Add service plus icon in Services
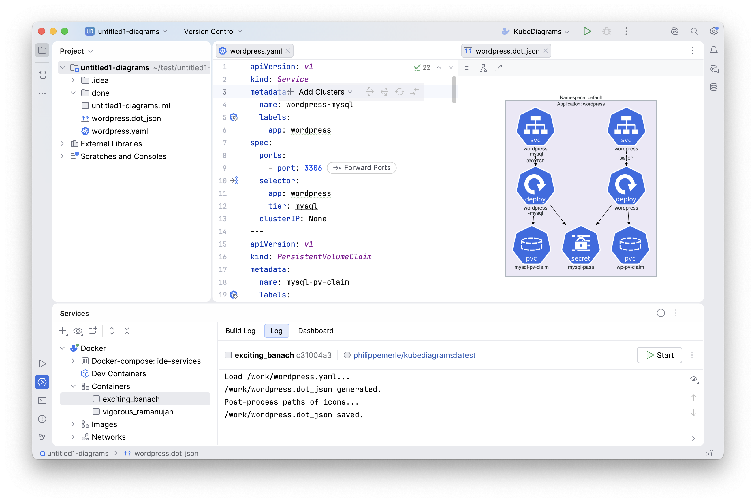The height and width of the screenshot is (502, 756). (63, 331)
